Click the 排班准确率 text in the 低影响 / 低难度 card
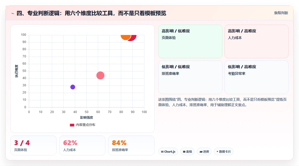 click(x=170, y=74)
